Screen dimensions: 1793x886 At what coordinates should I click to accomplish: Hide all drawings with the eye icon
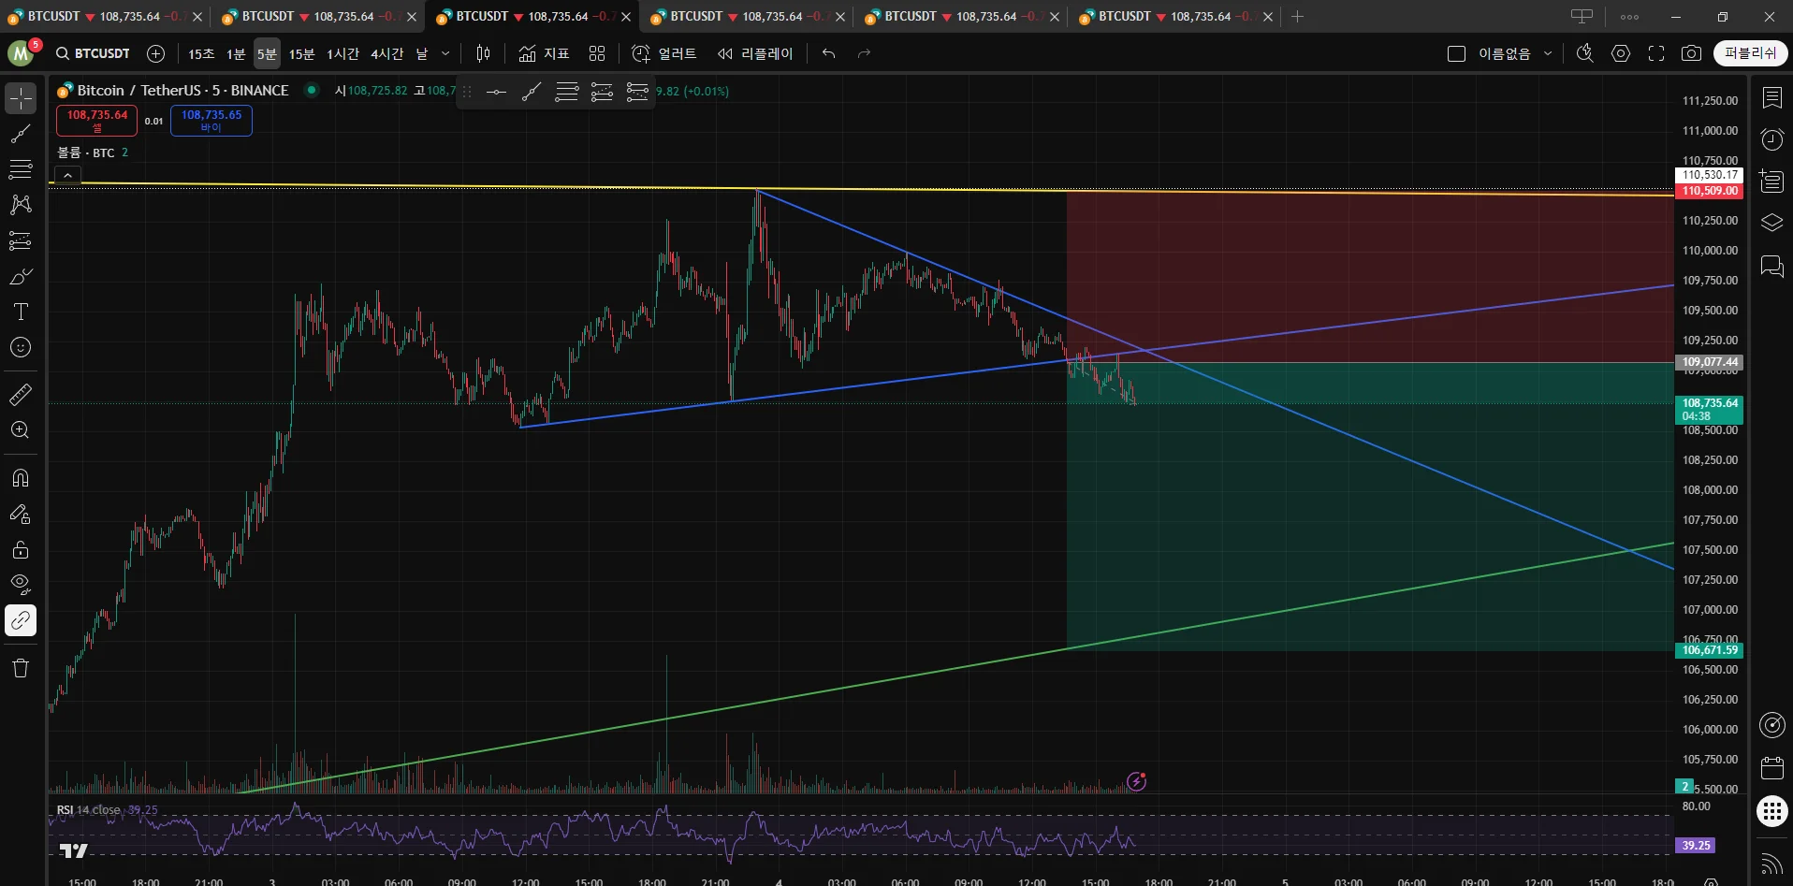coord(21,585)
